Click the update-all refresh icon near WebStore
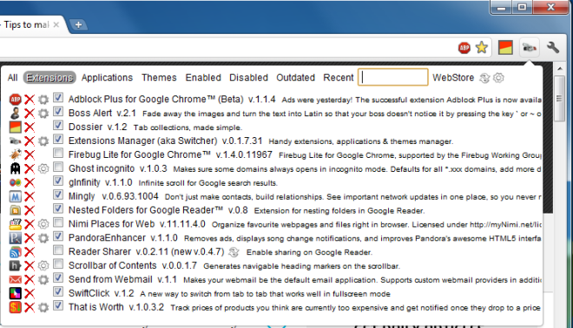 pos(484,78)
